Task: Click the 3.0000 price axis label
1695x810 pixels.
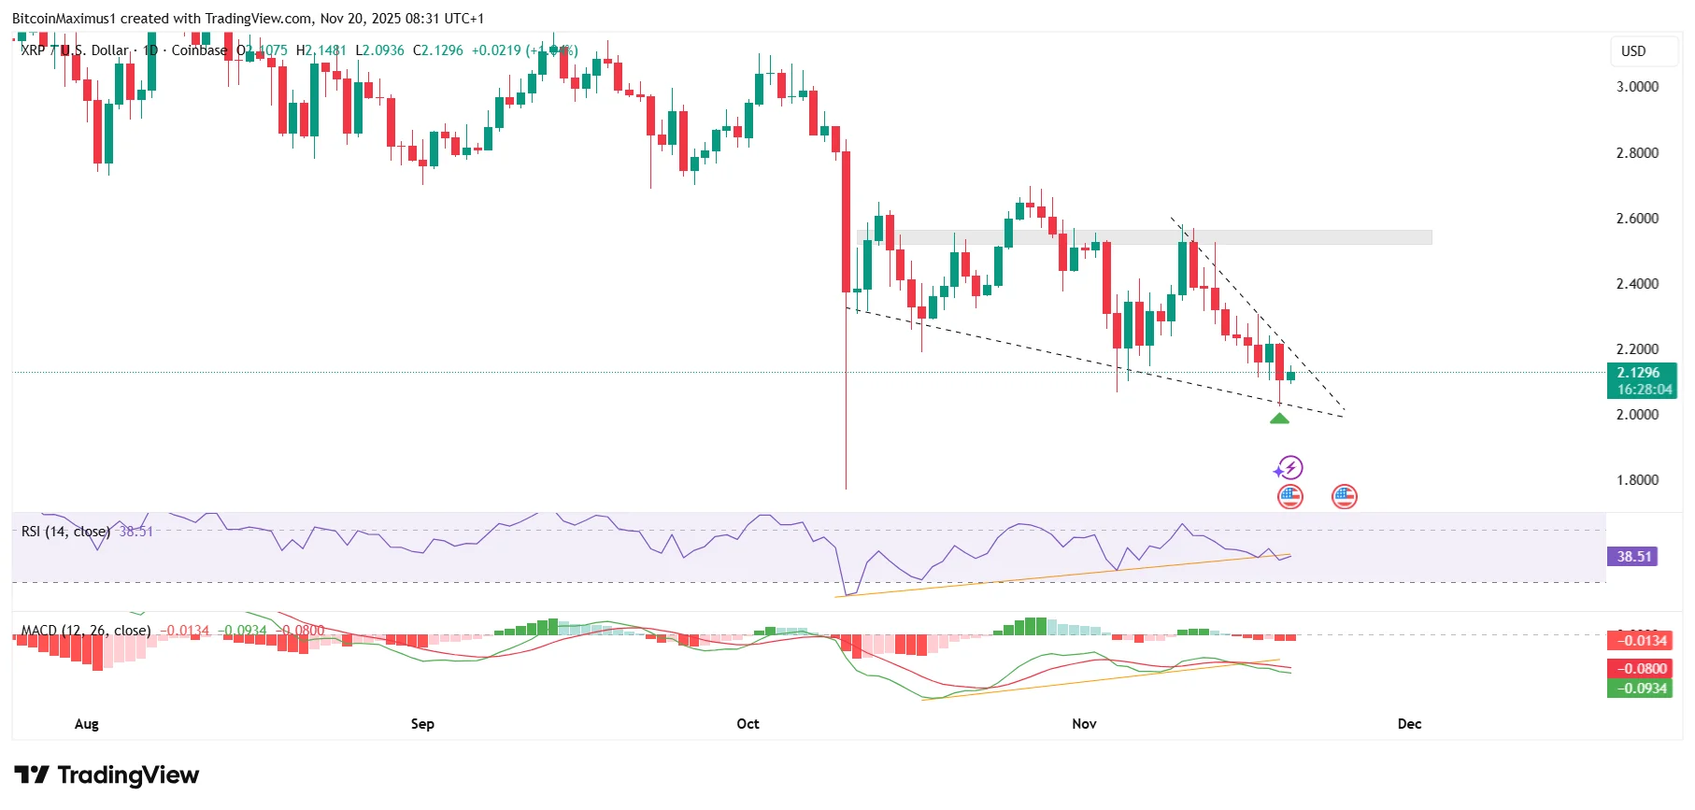Action: [1637, 87]
